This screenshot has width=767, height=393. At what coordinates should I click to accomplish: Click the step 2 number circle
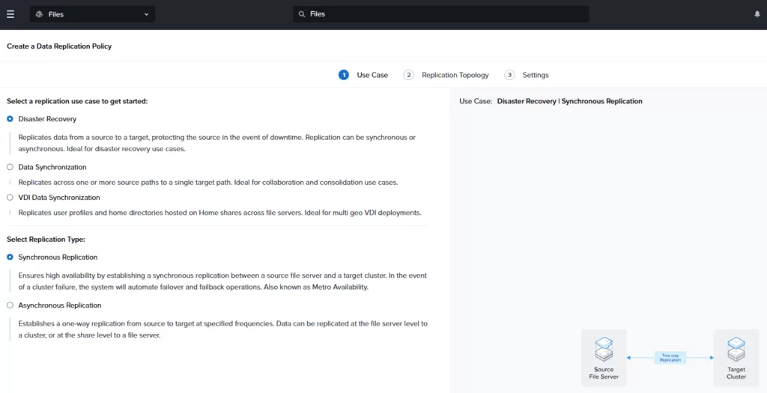(x=408, y=75)
